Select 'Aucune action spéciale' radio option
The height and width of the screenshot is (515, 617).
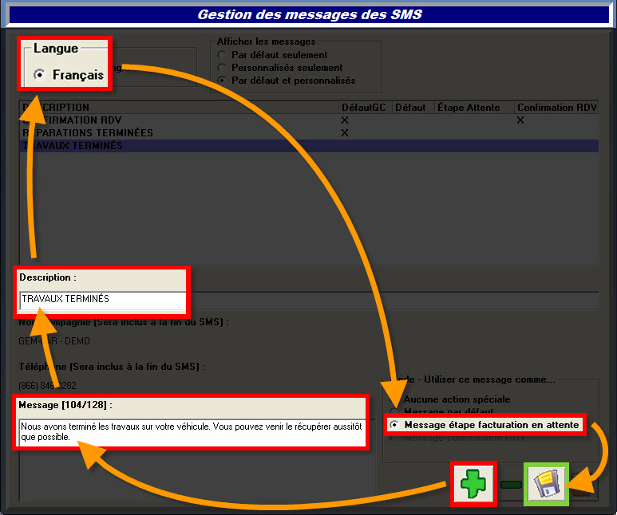click(x=394, y=399)
